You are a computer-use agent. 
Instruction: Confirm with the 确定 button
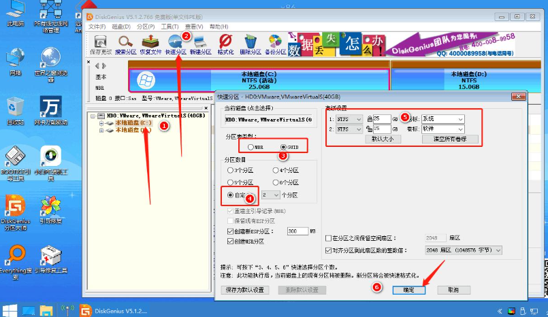pos(408,290)
